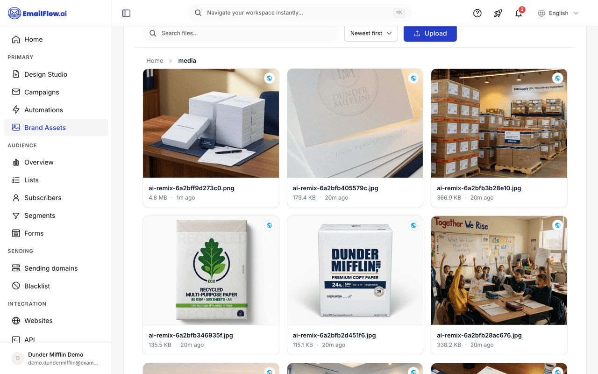
Task: Click the EmailFlow.ai logo
Action: tap(37, 13)
